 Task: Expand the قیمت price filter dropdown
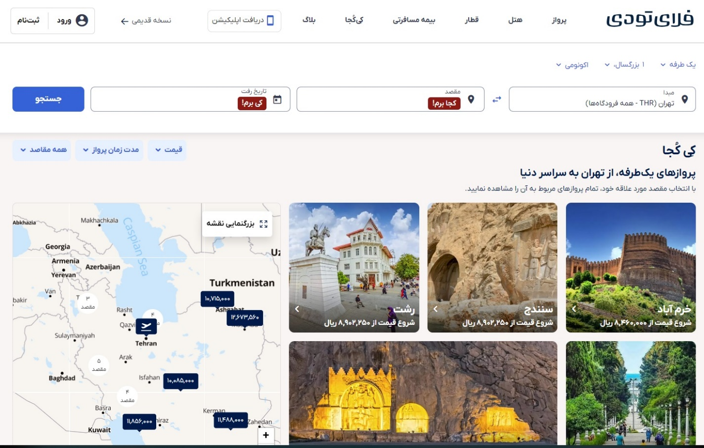click(x=168, y=150)
